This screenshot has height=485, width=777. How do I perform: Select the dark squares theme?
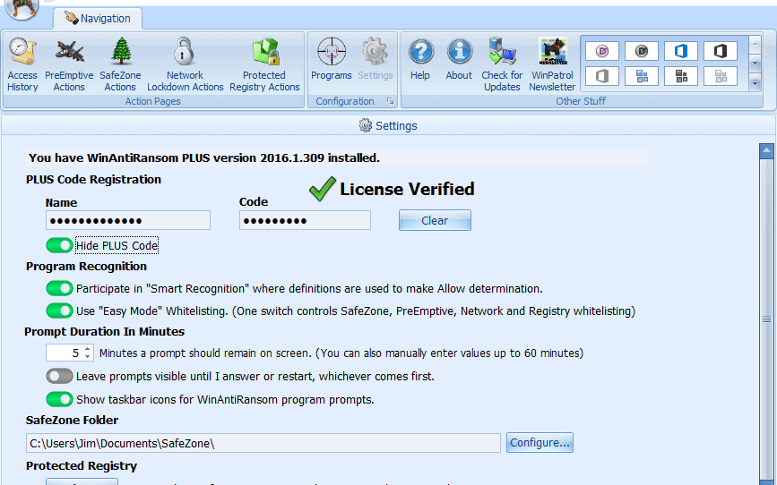point(681,76)
